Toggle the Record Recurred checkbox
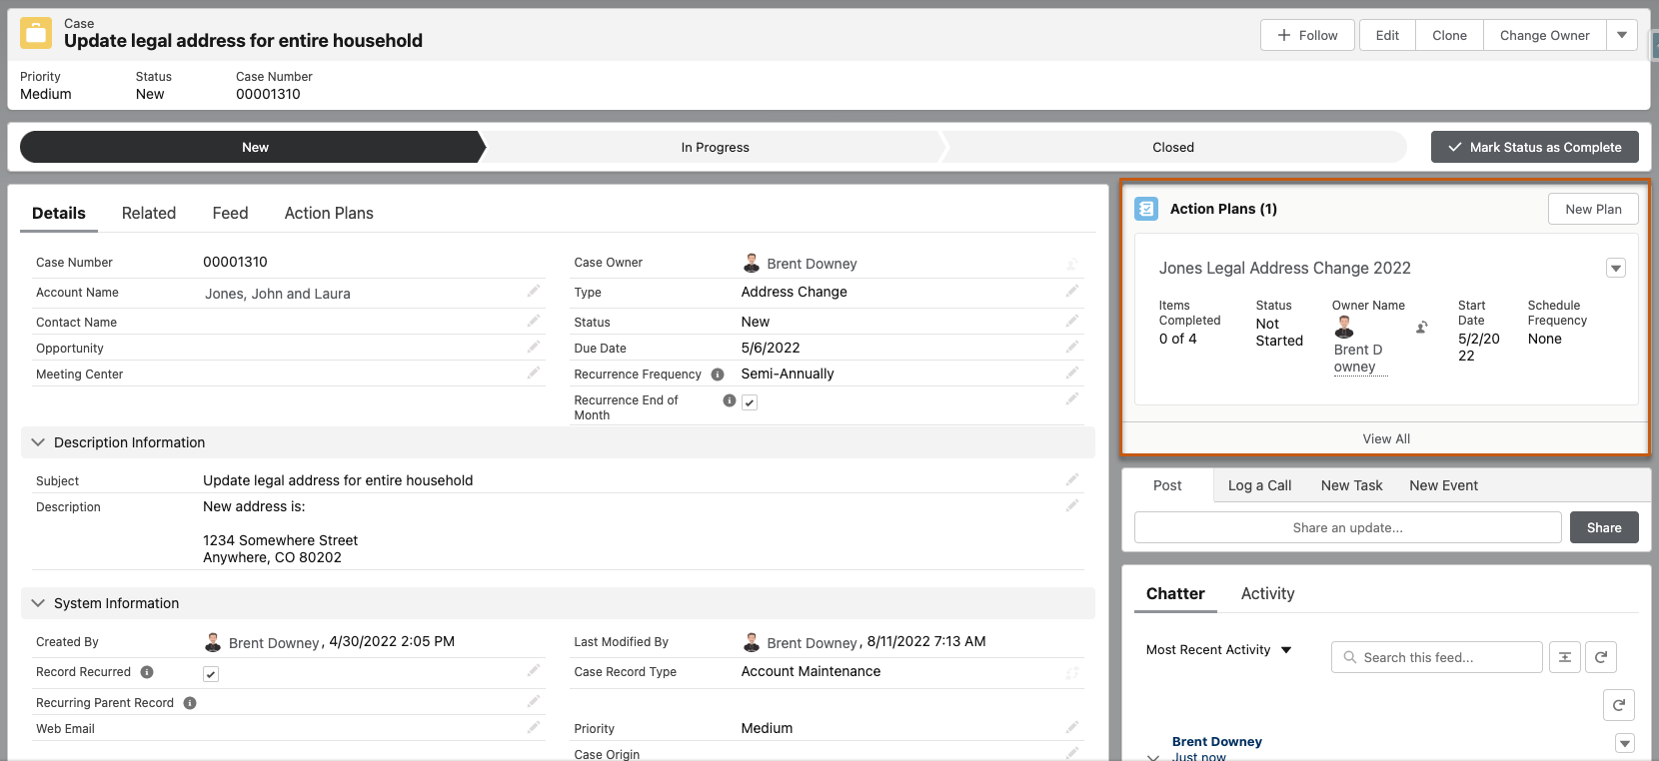The image size is (1659, 761). pyautogui.click(x=211, y=674)
